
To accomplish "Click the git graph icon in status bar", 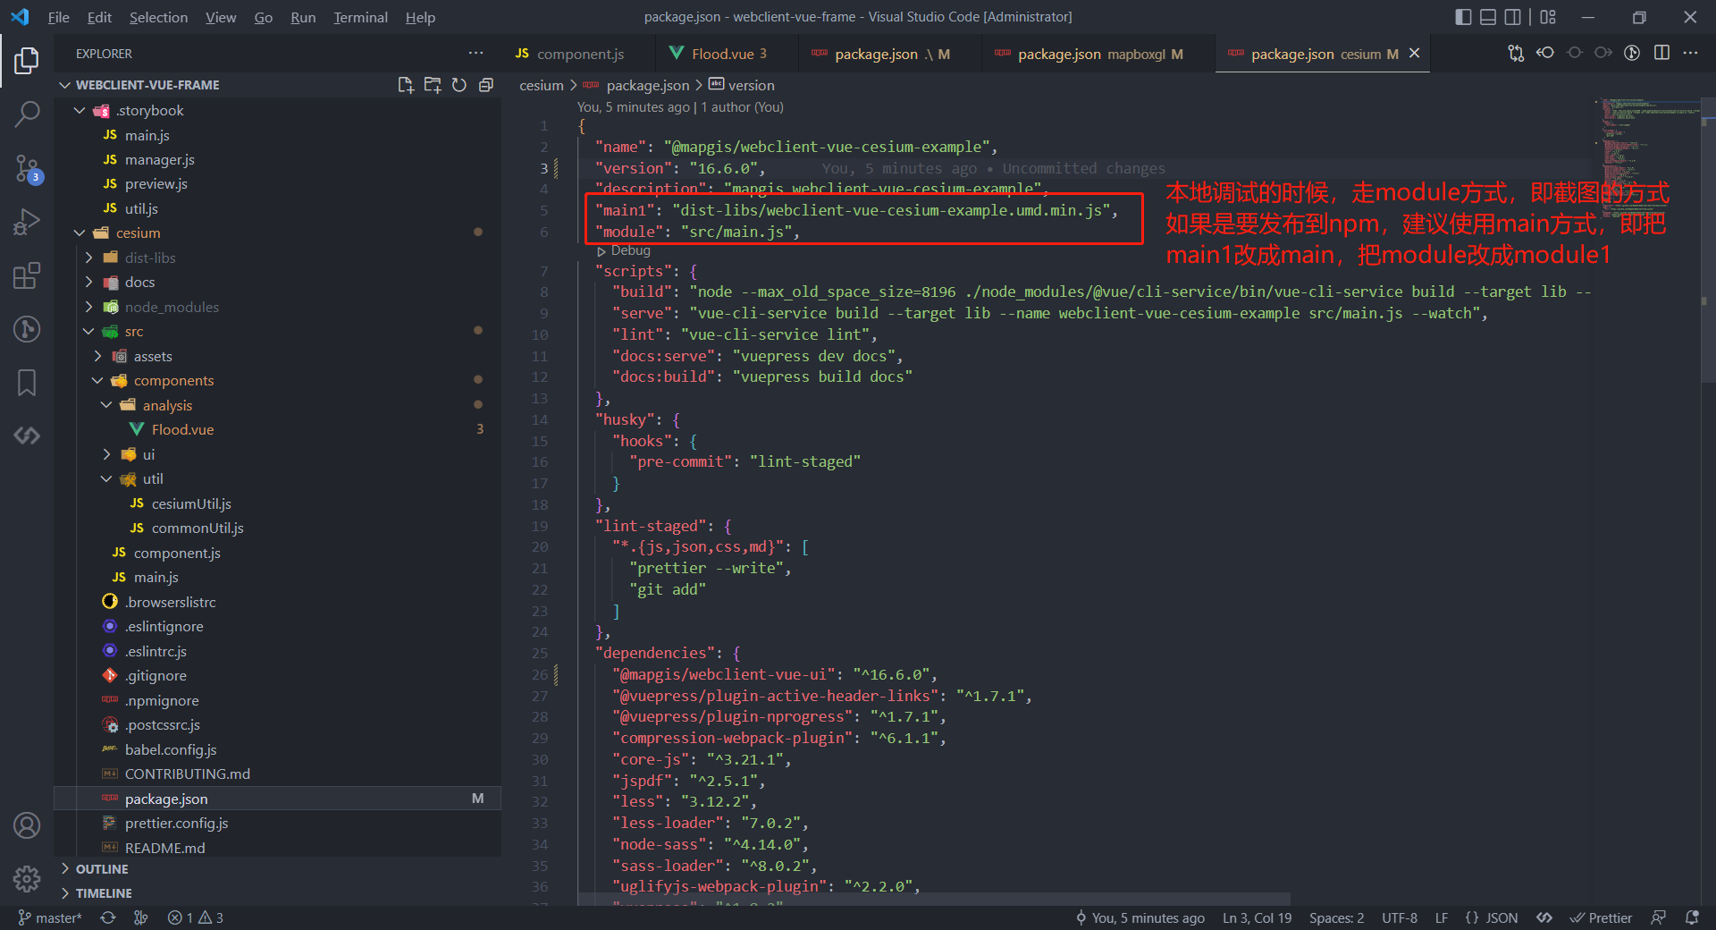I will (x=140, y=917).
